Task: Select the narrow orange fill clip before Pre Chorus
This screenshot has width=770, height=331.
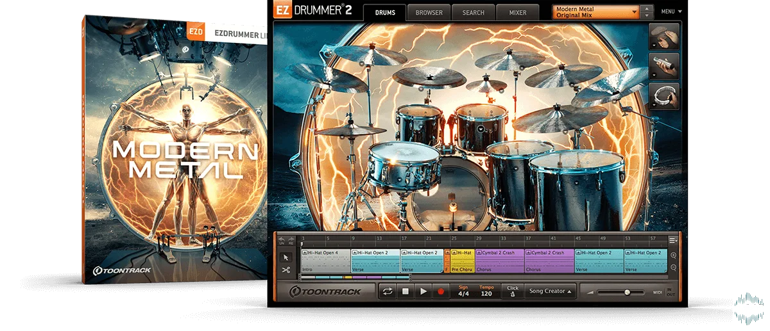Action: [x=447, y=261]
